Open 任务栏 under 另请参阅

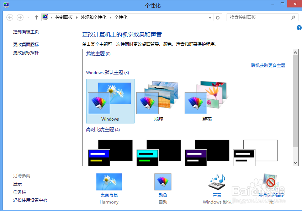click(20, 192)
